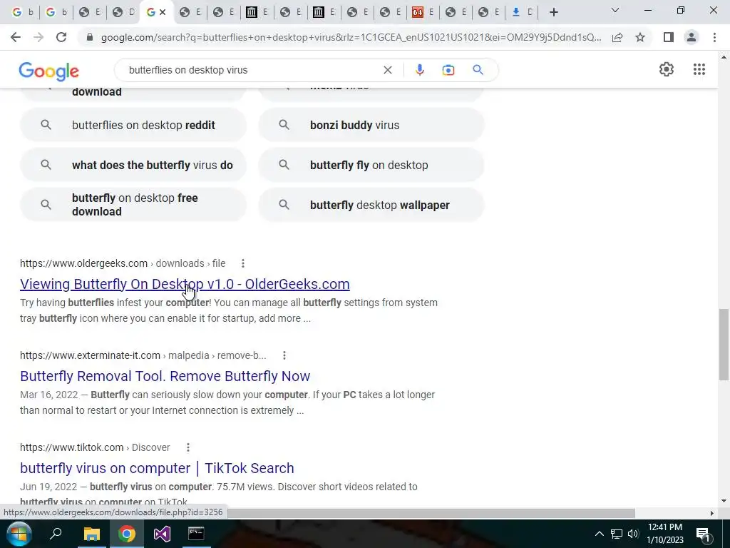The height and width of the screenshot is (548, 730).
Task: Switch to the tab with download arrow icon
Action: pyautogui.click(x=521, y=12)
